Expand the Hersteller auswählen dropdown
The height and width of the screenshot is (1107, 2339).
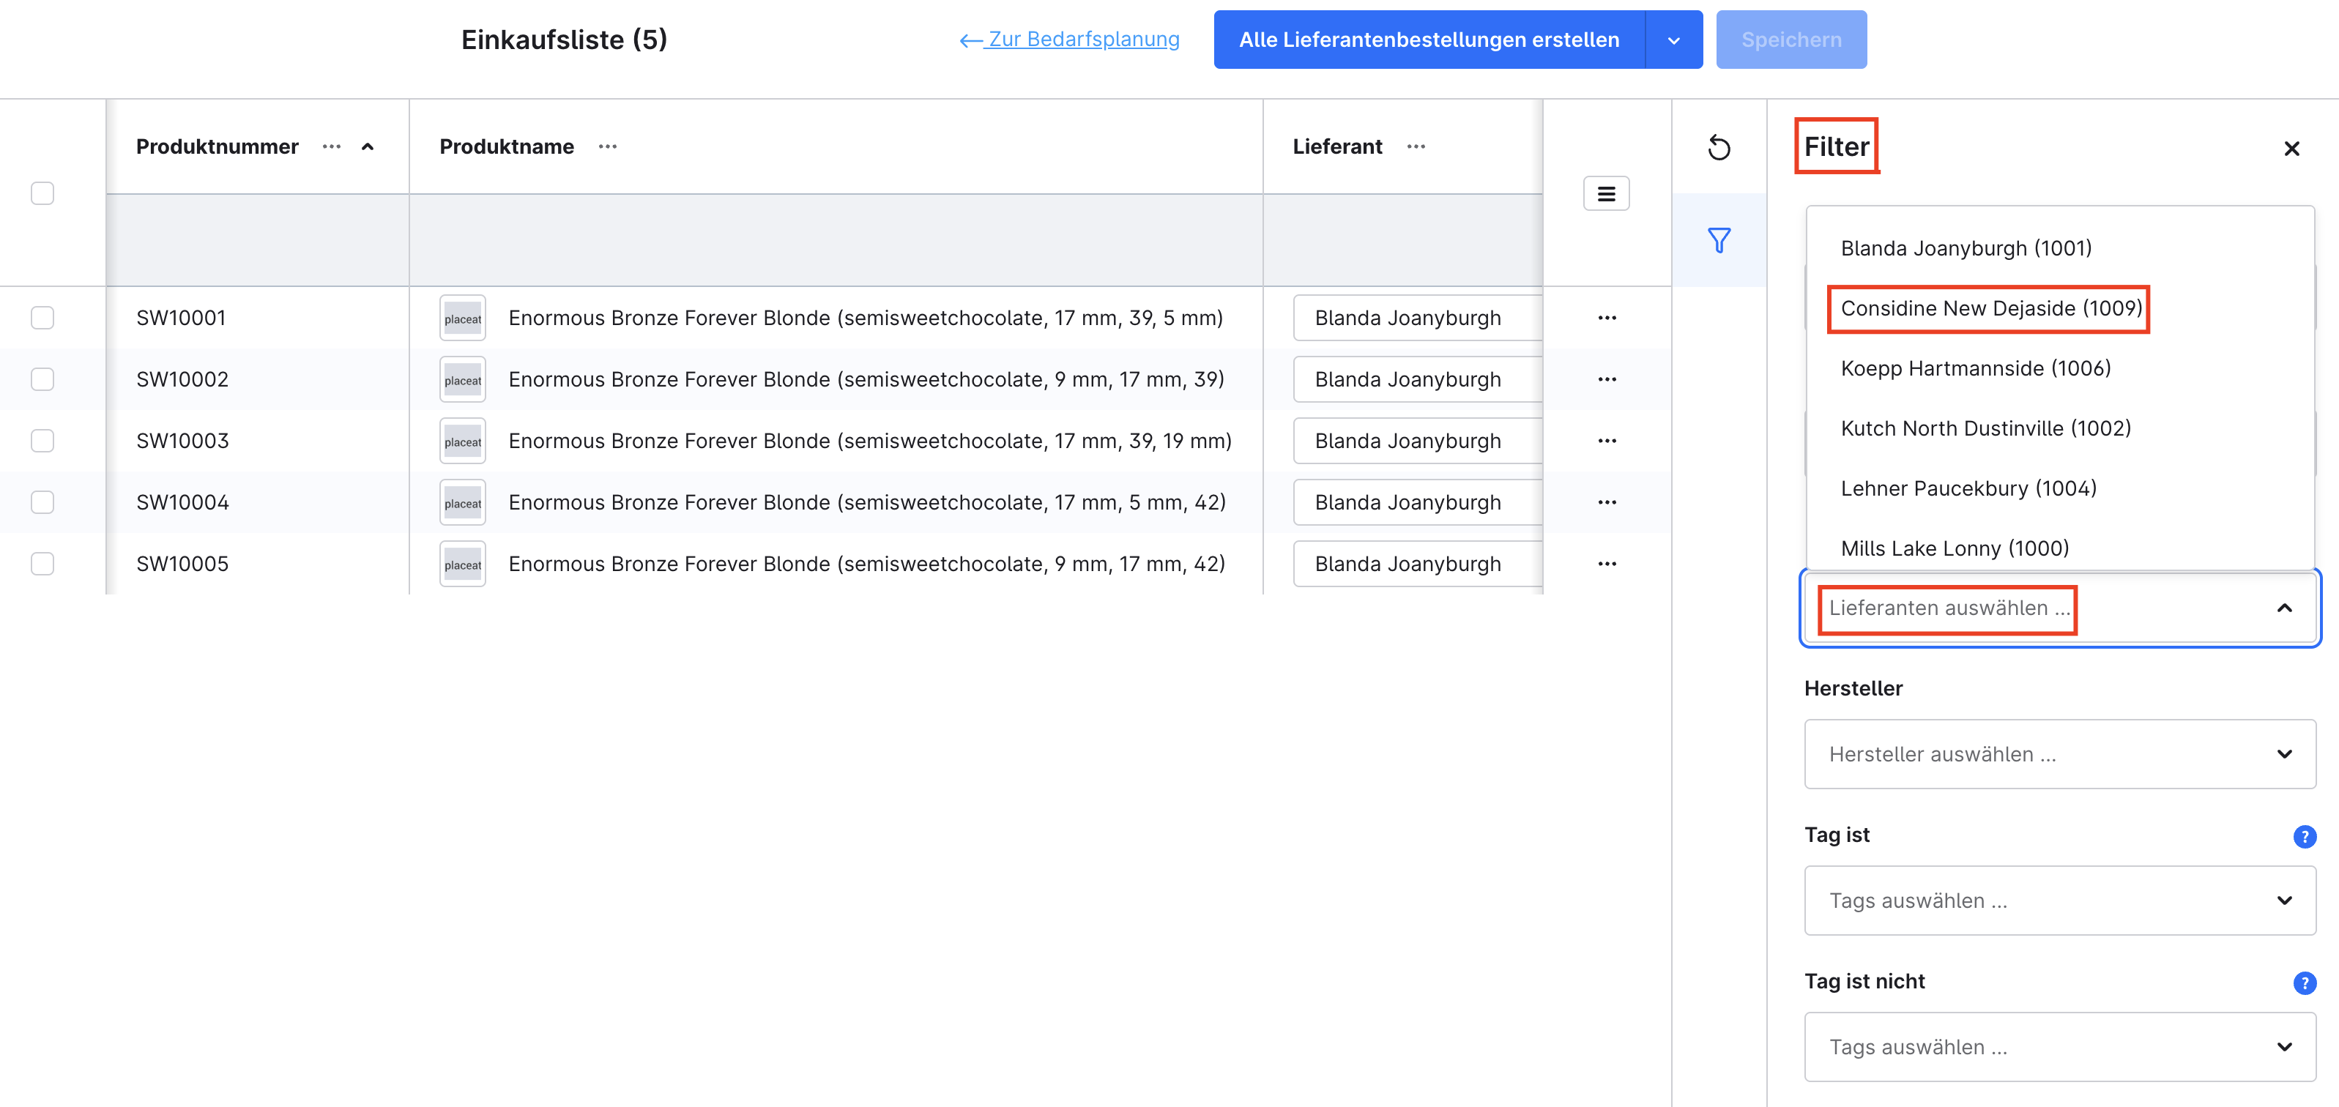pos(2059,753)
